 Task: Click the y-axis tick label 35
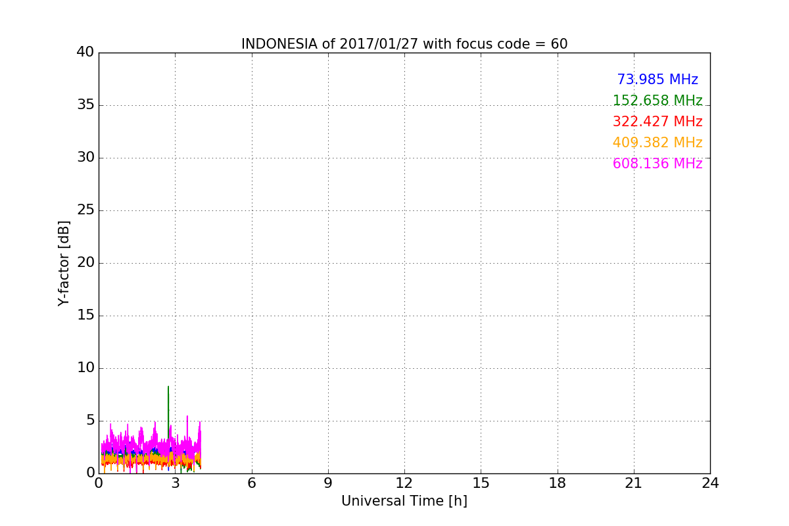tap(85, 105)
